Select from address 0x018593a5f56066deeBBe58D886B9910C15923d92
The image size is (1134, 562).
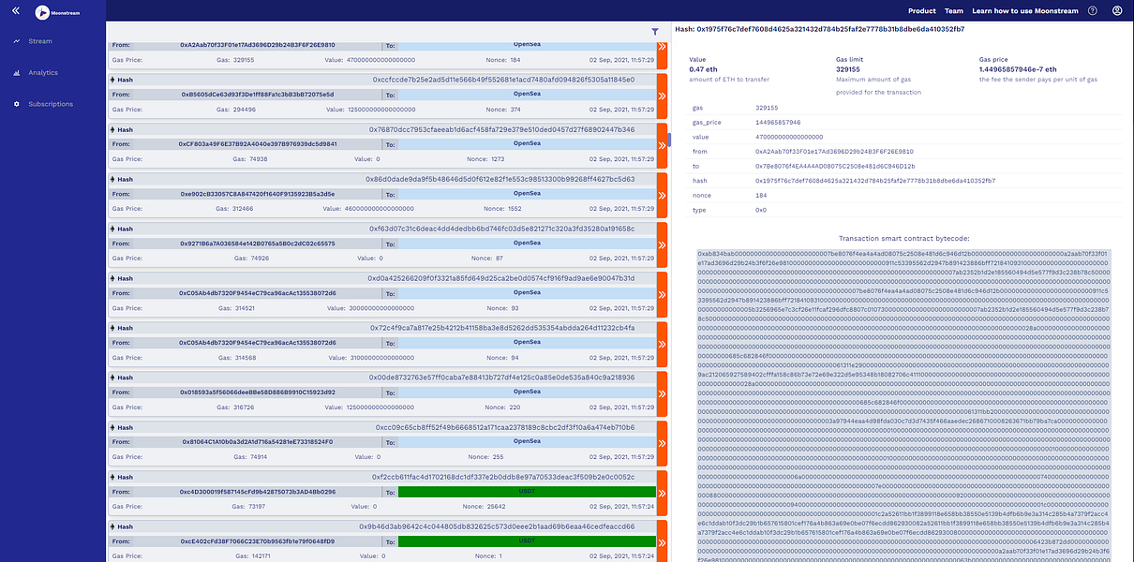(x=258, y=392)
